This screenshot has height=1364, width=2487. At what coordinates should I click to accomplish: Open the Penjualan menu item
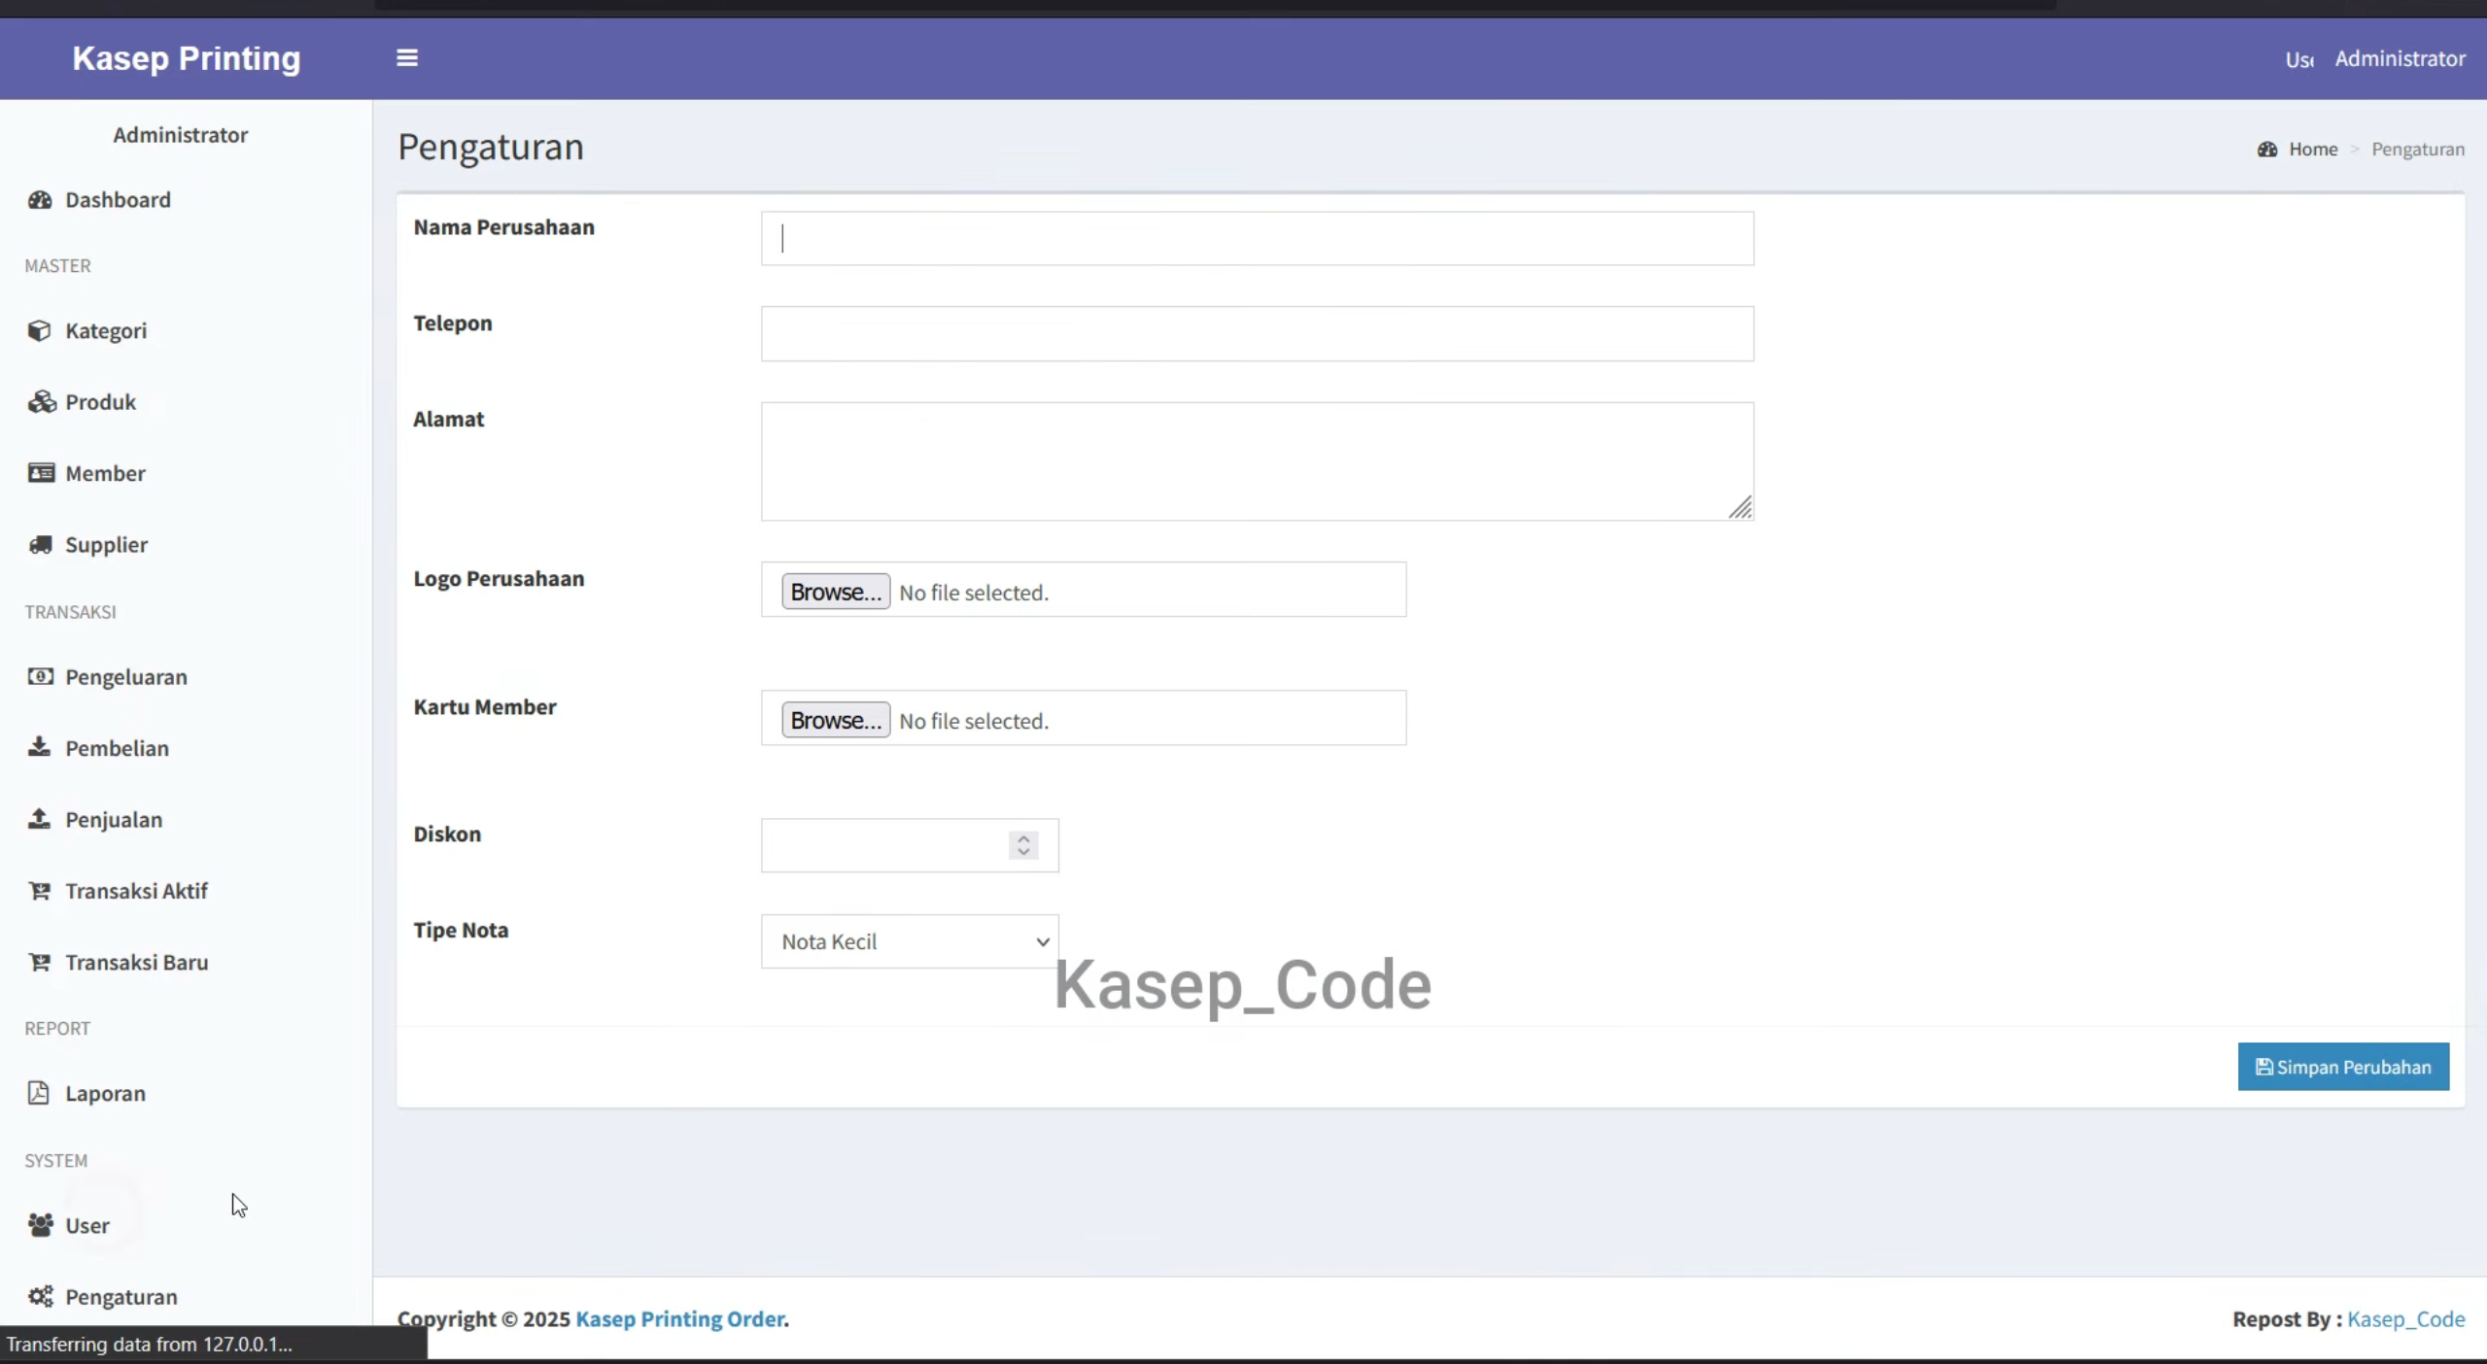(x=186, y=820)
